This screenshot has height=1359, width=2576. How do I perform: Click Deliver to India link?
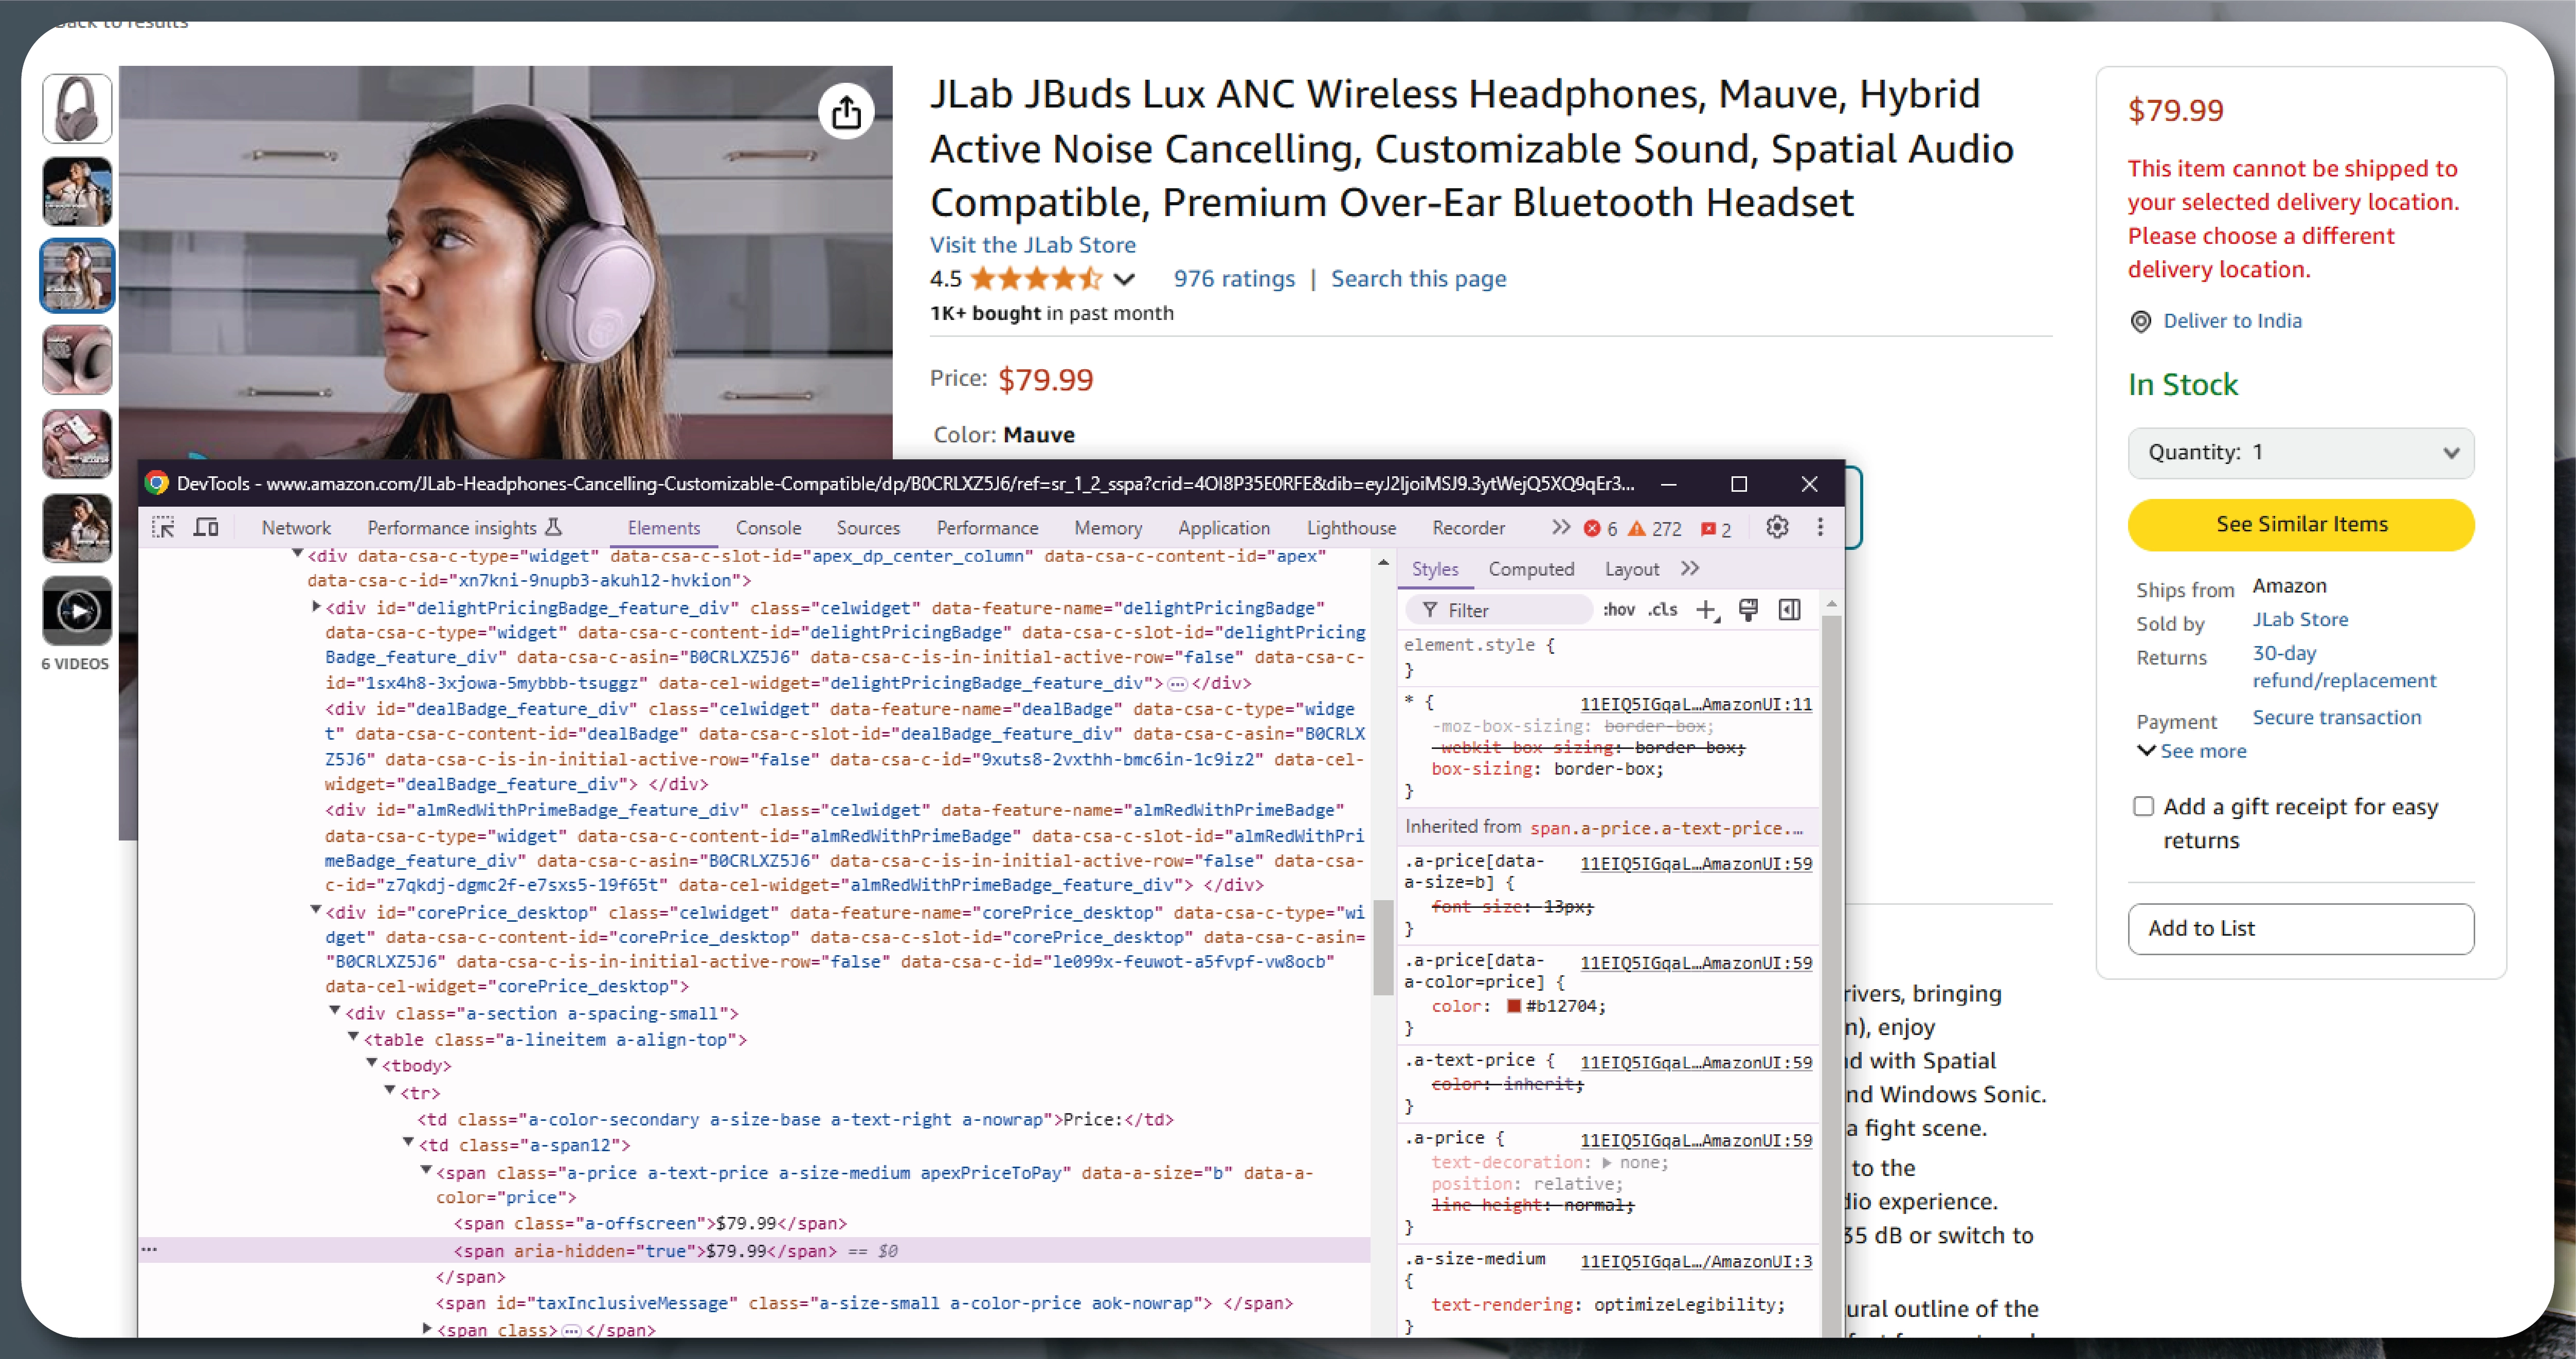[x=2232, y=321]
